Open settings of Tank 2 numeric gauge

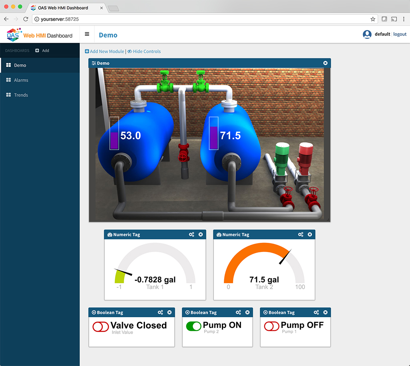coord(301,235)
